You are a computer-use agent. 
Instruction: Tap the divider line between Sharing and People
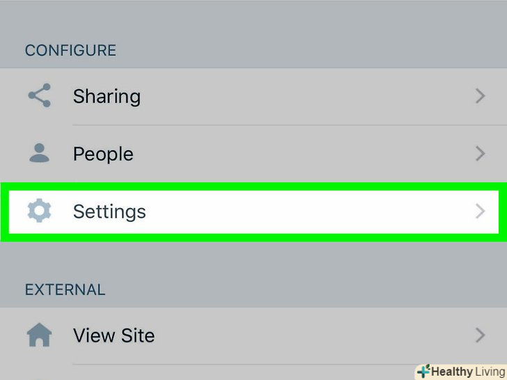279,125
